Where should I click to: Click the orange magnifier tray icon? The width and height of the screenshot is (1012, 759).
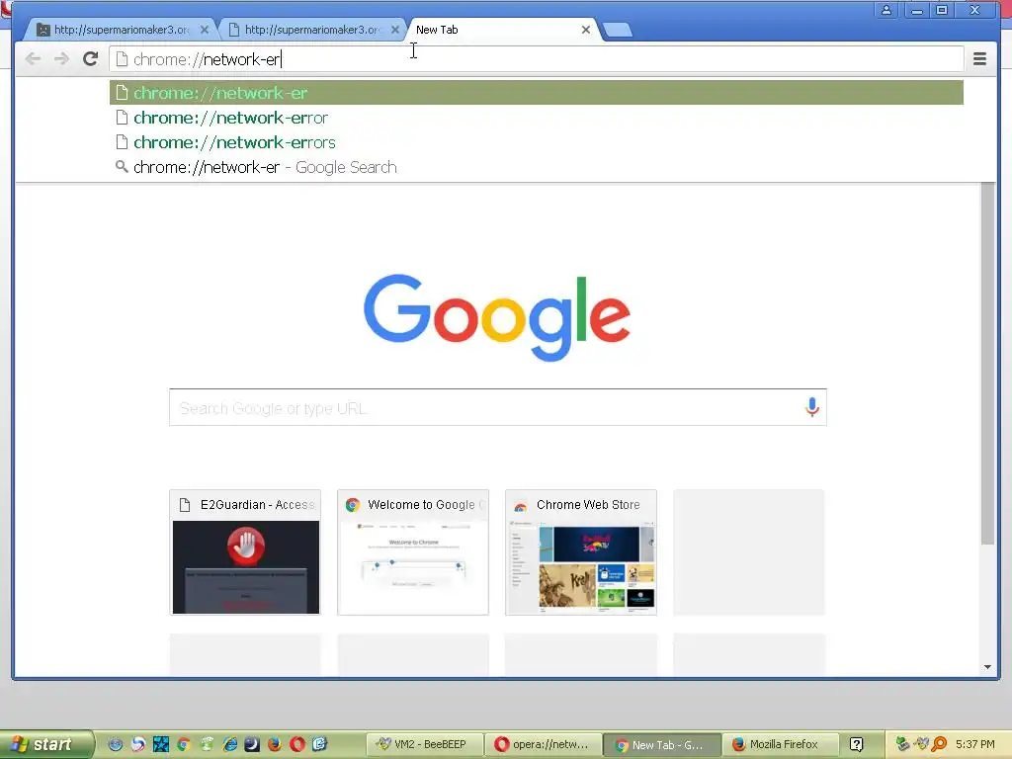(939, 744)
